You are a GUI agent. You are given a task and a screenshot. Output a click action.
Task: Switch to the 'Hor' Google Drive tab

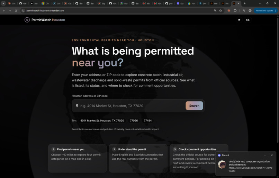coord(191,3)
